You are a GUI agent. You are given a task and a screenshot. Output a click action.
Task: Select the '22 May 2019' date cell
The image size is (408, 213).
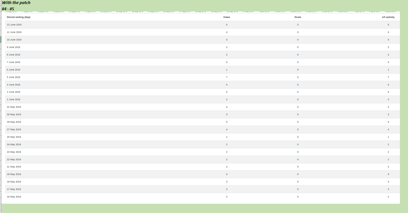pos(14,159)
